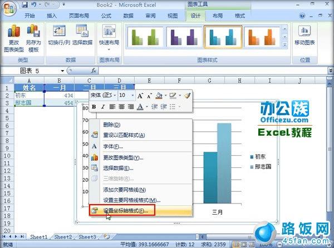
Task: Click the formula bar input field
Action: coord(213,71)
